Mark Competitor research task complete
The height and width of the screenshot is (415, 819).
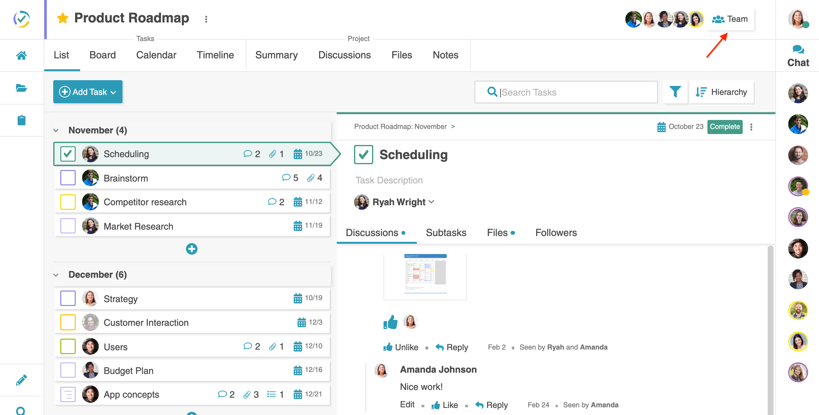68,202
